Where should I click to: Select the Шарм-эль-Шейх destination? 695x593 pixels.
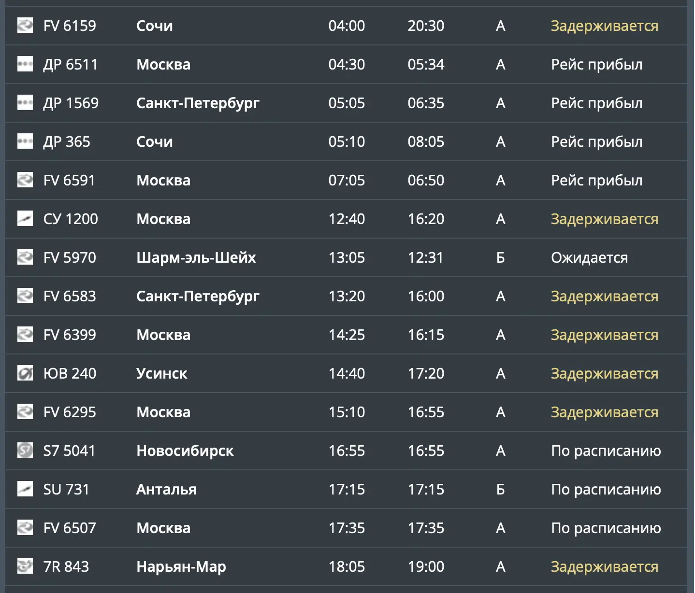coord(196,257)
